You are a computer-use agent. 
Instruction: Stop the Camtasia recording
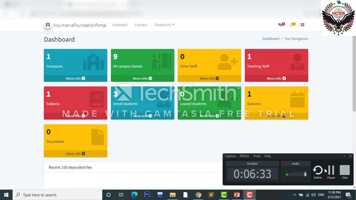pos(345,172)
